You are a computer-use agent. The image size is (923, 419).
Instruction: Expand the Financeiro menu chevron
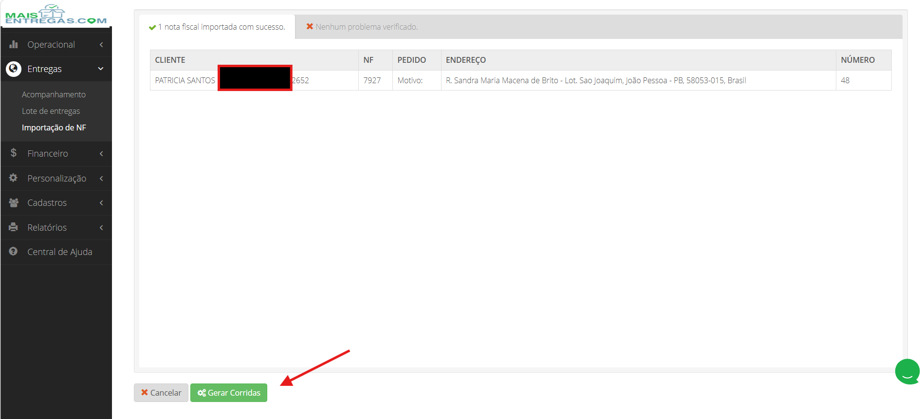click(x=101, y=154)
